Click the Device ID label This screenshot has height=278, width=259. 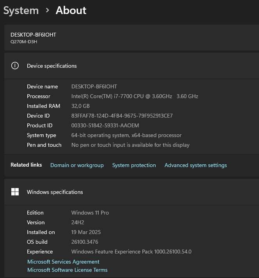click(38, 116)
